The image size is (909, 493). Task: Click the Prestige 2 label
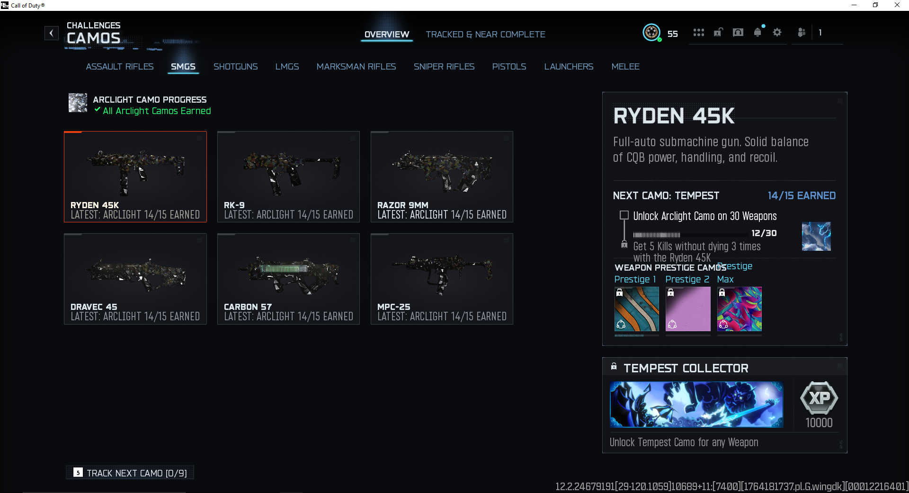click(687, 279)
